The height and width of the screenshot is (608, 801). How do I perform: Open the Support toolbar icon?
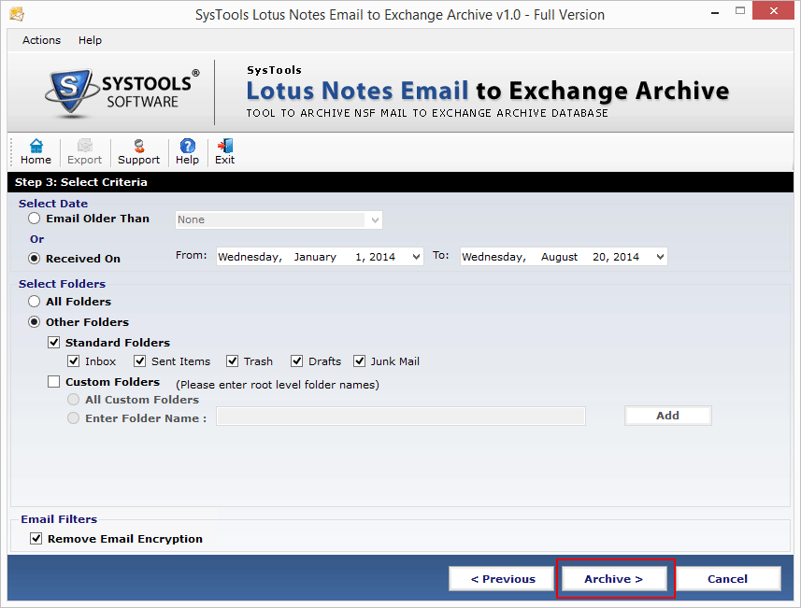138,152
